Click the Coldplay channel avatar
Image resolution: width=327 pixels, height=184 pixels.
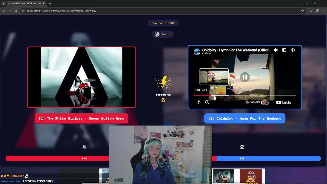197,51
